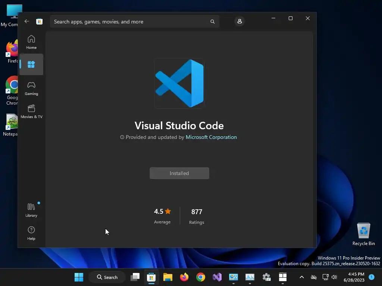Open the notification badge in tray

(x=372, y=277)
